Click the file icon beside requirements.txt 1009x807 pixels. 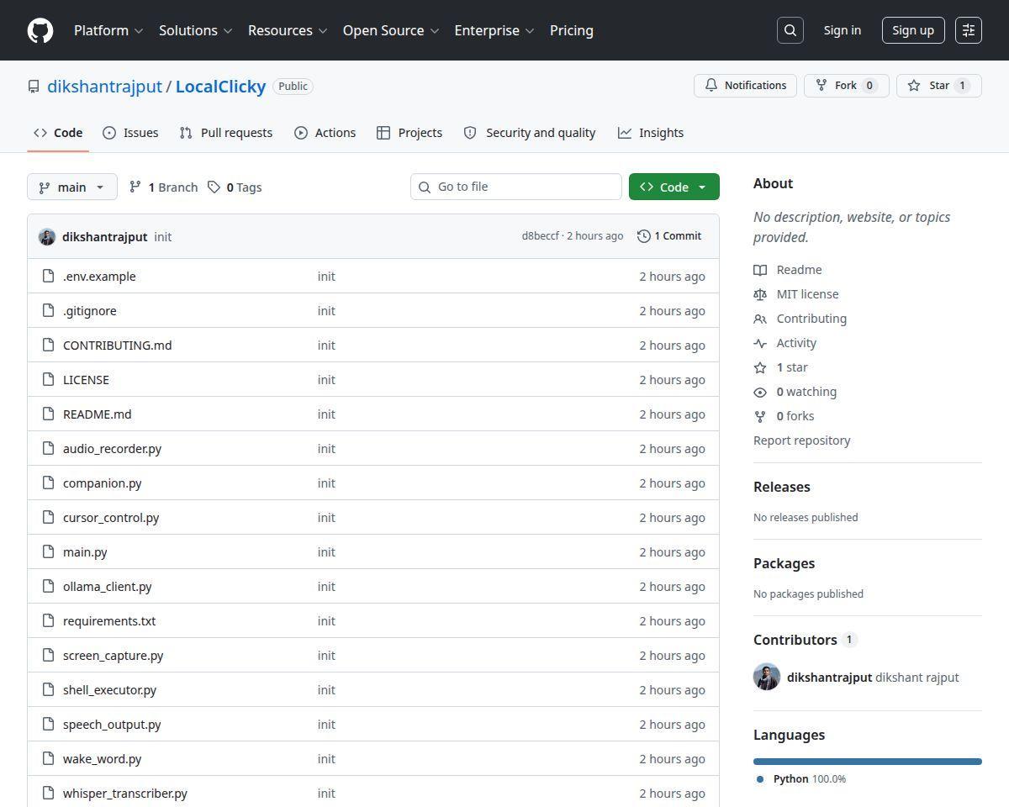coord(49,620)
